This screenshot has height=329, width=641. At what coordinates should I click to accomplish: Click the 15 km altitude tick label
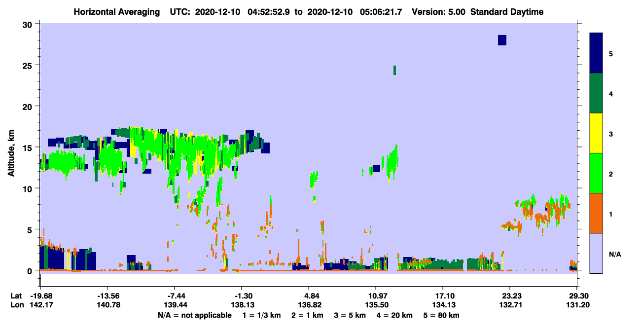(28, 147)
